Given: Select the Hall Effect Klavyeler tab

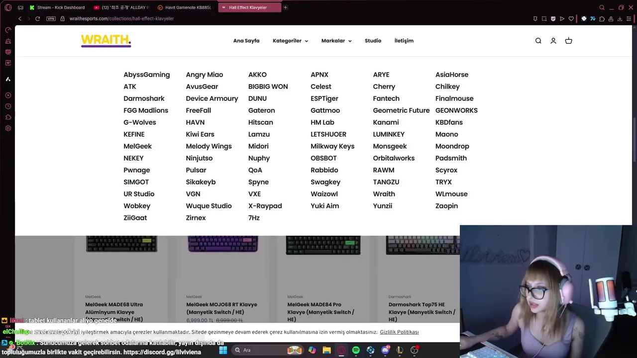Looking at the screenshot, I should [249, 7].
